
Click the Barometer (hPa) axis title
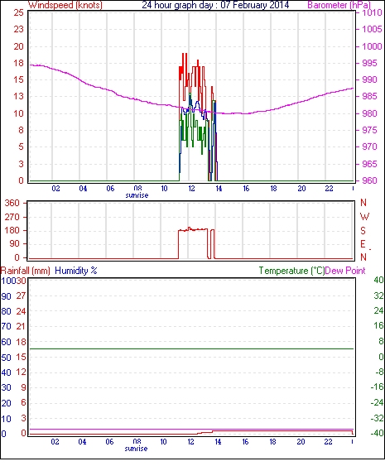(339, 5)
